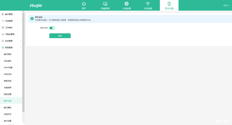The height and width of the screenshot is (125, 232).
Task: Click the home icon for 首页
Action: tap(84, 4)
